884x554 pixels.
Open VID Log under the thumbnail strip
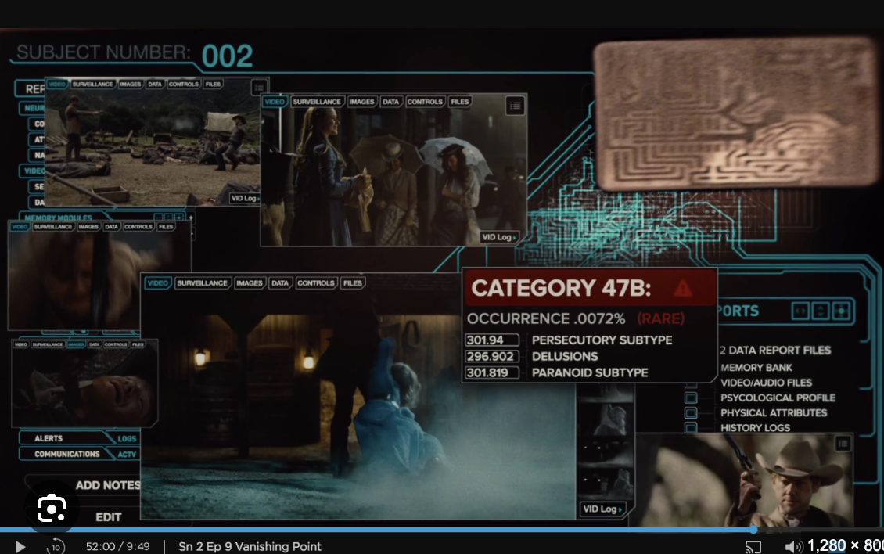(602, 509)
